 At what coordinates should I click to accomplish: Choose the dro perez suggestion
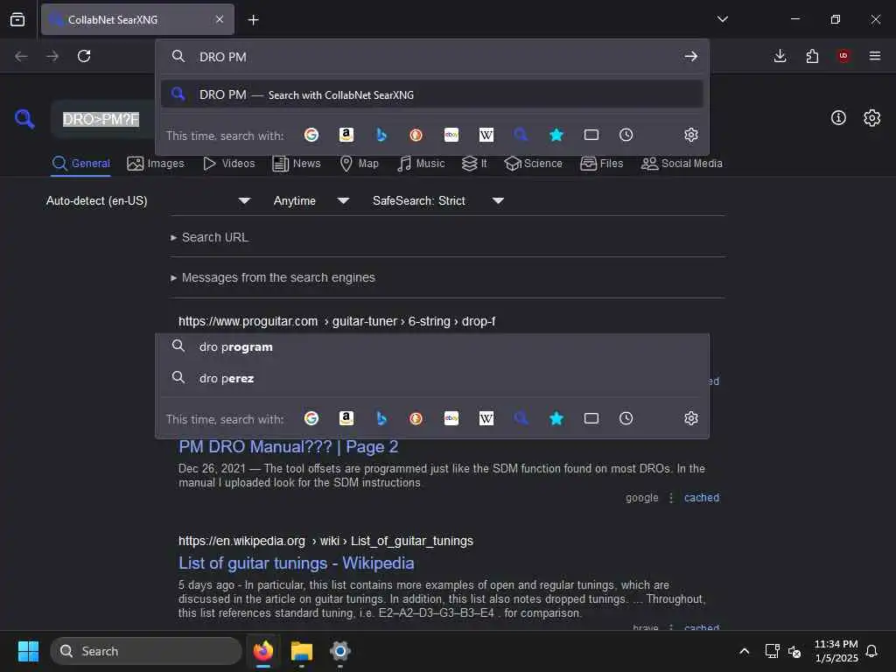[432, 378]
